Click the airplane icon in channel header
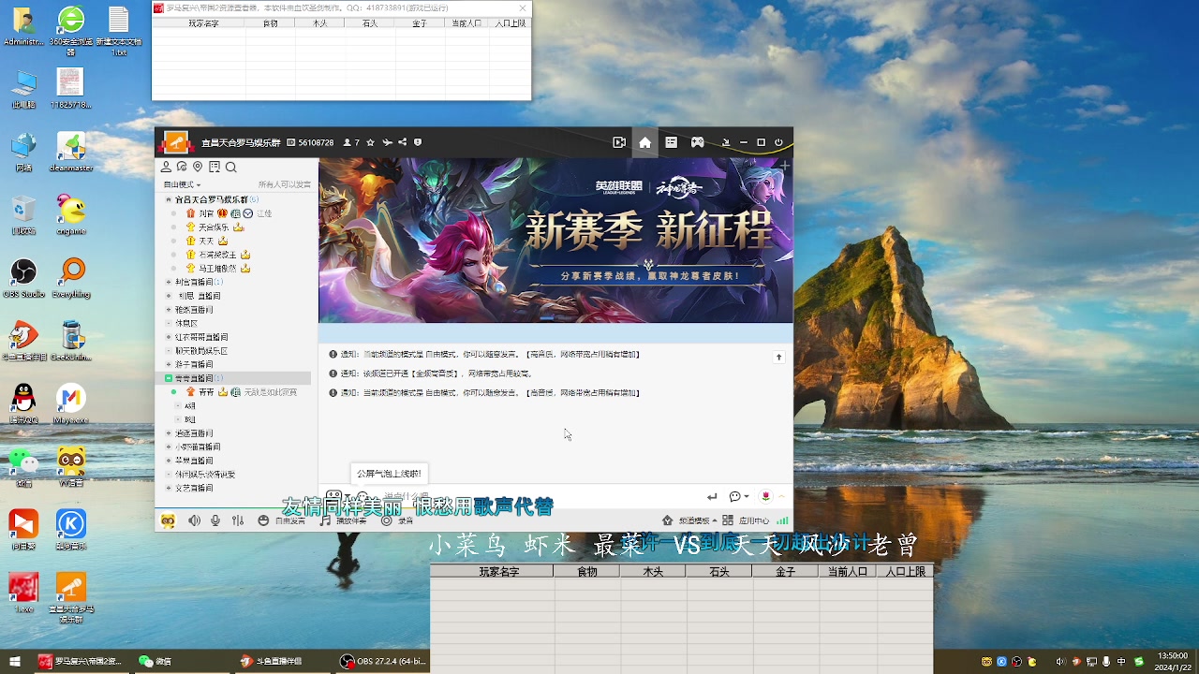The width and height of the screenshot is (1199, 674). [387, 142]
